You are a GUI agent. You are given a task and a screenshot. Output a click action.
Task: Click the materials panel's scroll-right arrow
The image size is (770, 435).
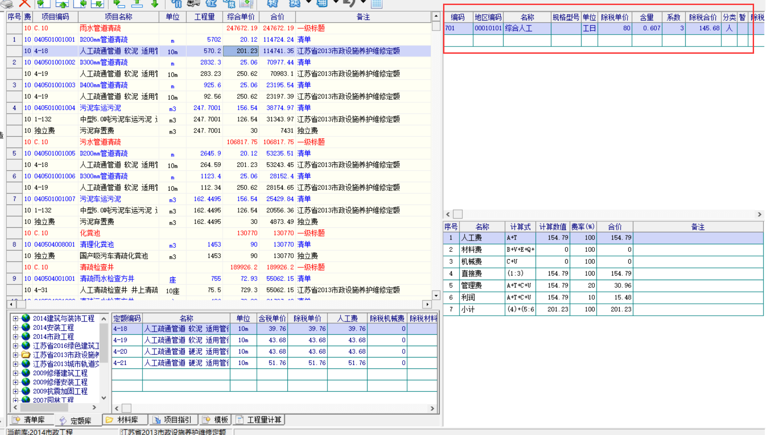coord(759,214)
